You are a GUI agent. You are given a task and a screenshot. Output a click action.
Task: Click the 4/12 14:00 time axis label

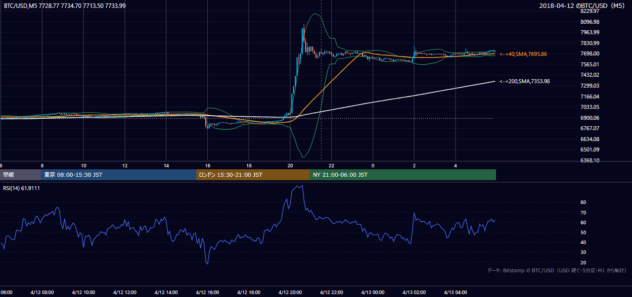(165, 292)
